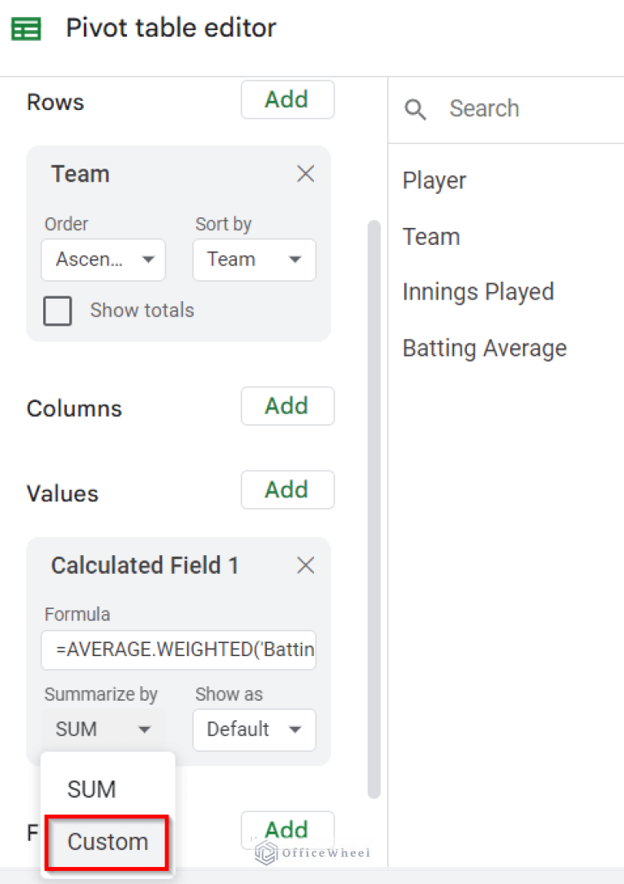Select SUM in the Summarize by menu
This screenshot has width=624, height=884.
(91, 789)
